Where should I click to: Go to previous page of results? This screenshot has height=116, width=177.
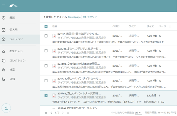tap(51, 113)
